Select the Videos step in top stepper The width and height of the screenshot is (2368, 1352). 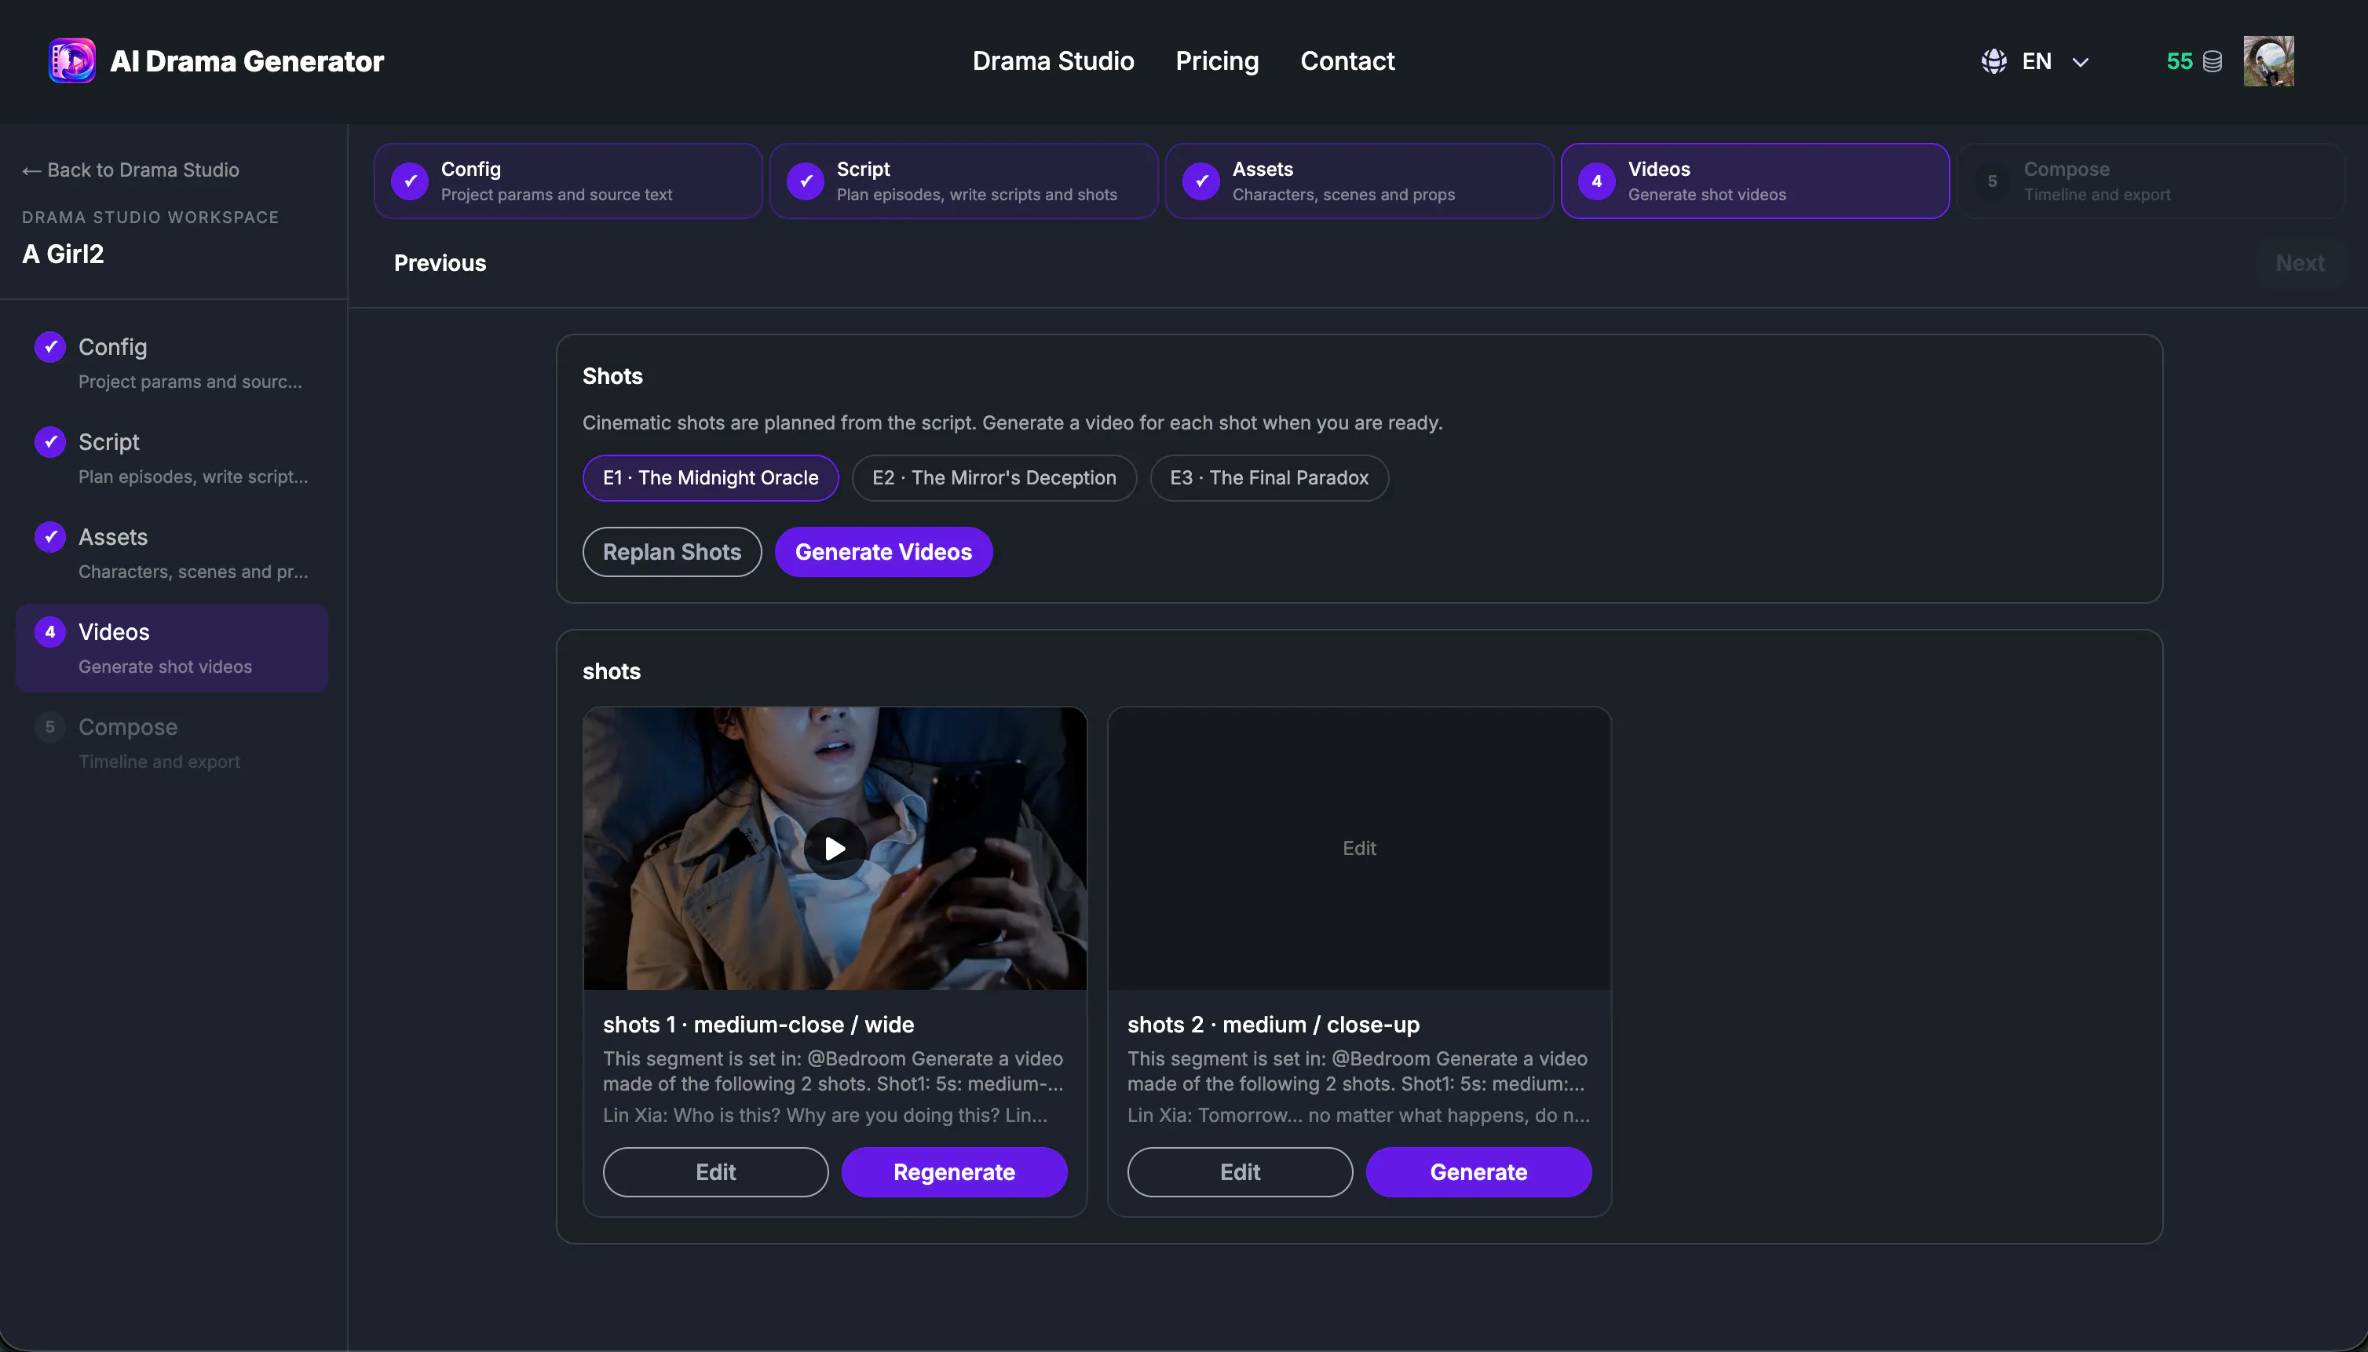click(1754, 181)
